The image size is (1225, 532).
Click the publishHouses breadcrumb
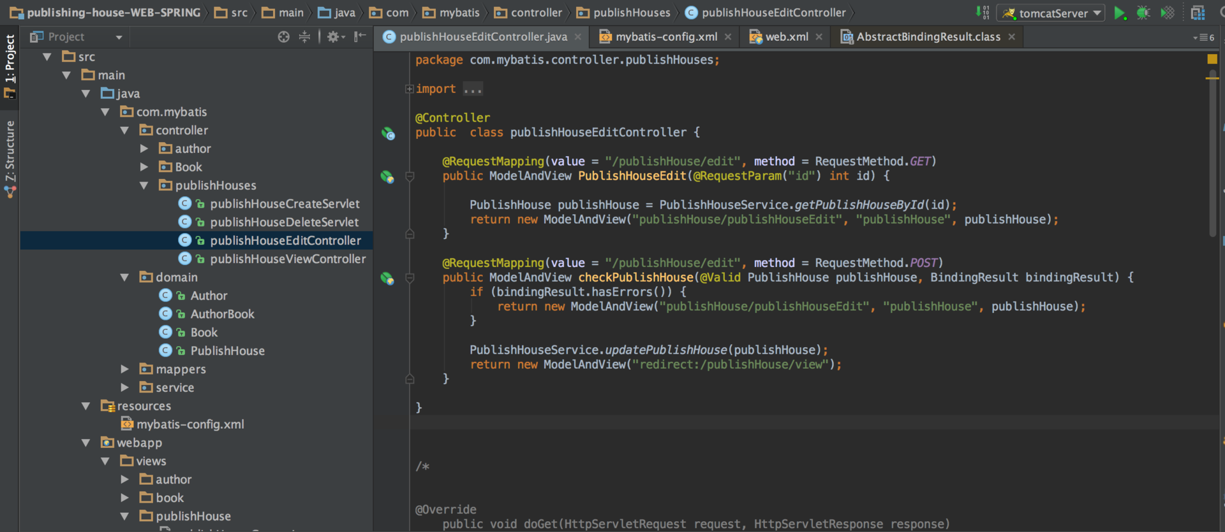click(x=623, y=13)
